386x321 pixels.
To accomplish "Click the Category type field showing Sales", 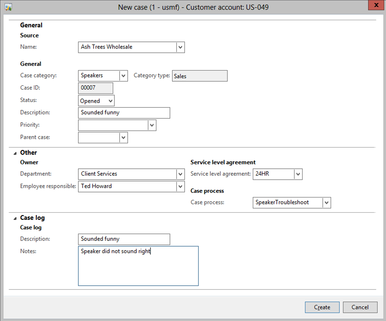I will click(199, 76).
